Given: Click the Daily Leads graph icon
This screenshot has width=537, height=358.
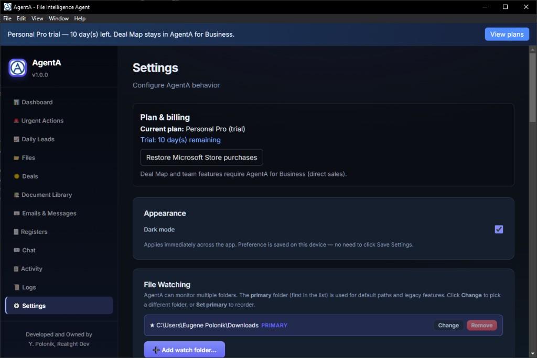Looking at the screenshot, I should click(x=16, y=139).
